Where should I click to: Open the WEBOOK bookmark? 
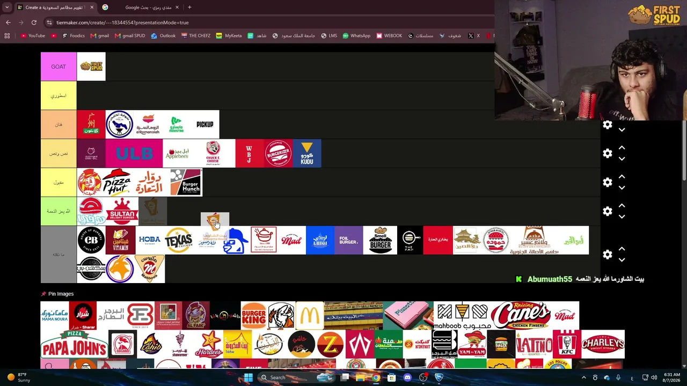389,36
